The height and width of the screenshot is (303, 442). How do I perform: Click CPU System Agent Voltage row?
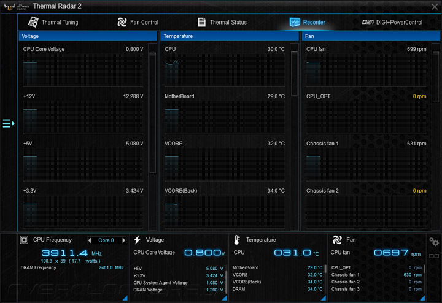pos(179,282)
